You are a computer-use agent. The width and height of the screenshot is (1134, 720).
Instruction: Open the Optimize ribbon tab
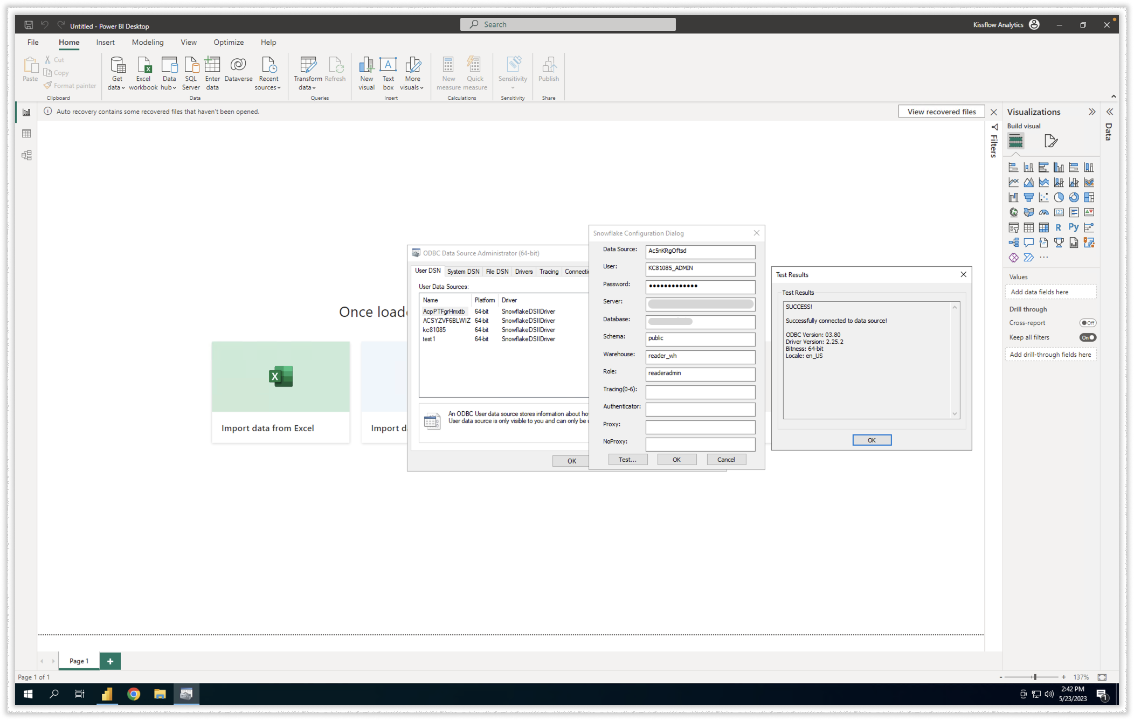coord(229,42)
